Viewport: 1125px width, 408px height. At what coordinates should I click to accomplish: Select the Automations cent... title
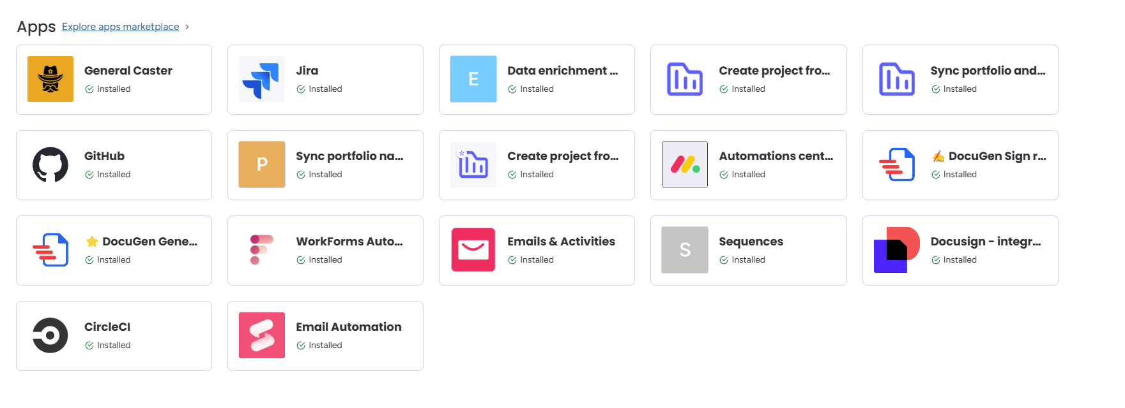(x=776, y=156)
